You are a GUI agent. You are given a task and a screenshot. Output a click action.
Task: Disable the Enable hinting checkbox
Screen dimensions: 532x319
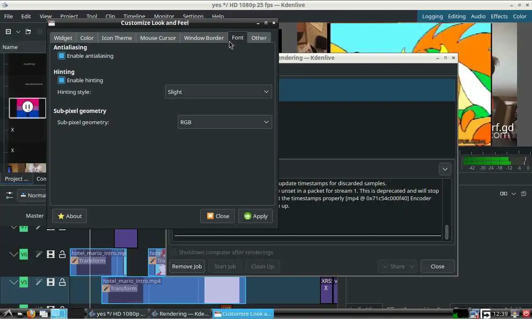coord(62,80)
